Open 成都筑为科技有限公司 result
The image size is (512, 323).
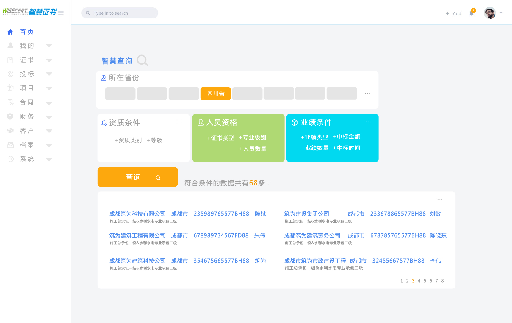point(137,214)
